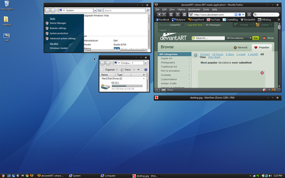Click Start button on taskbar
The height and width of the screenshot is (178, 285).
[3, 176]
